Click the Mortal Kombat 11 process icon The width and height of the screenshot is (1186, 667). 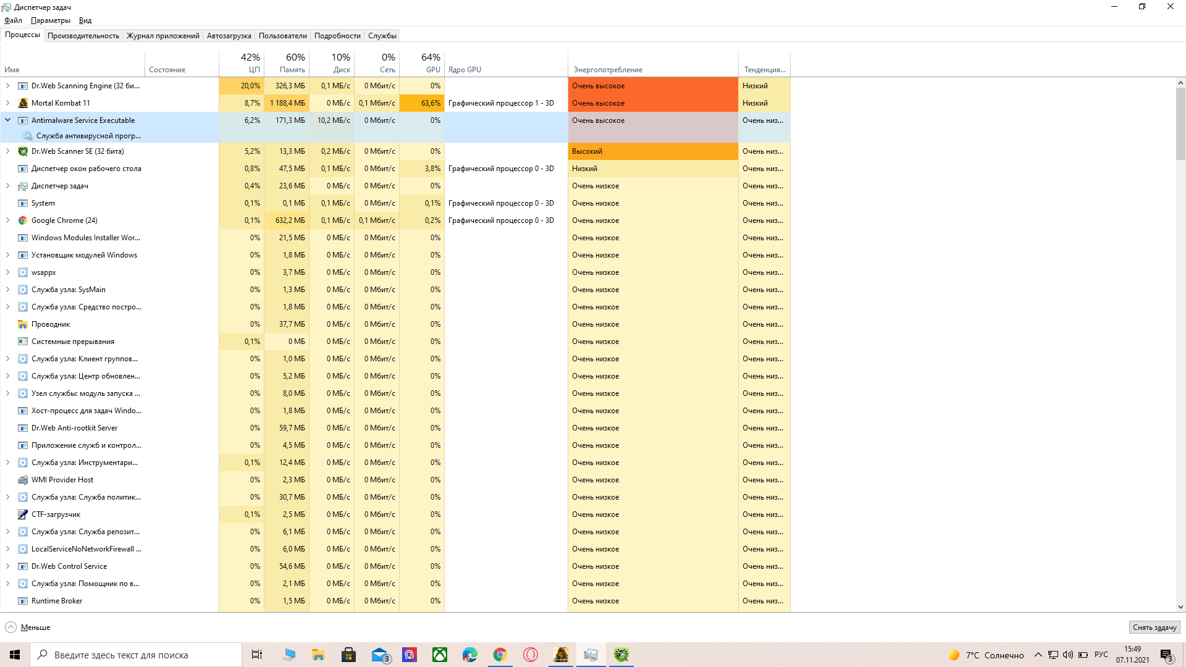(x=23, y=103)
